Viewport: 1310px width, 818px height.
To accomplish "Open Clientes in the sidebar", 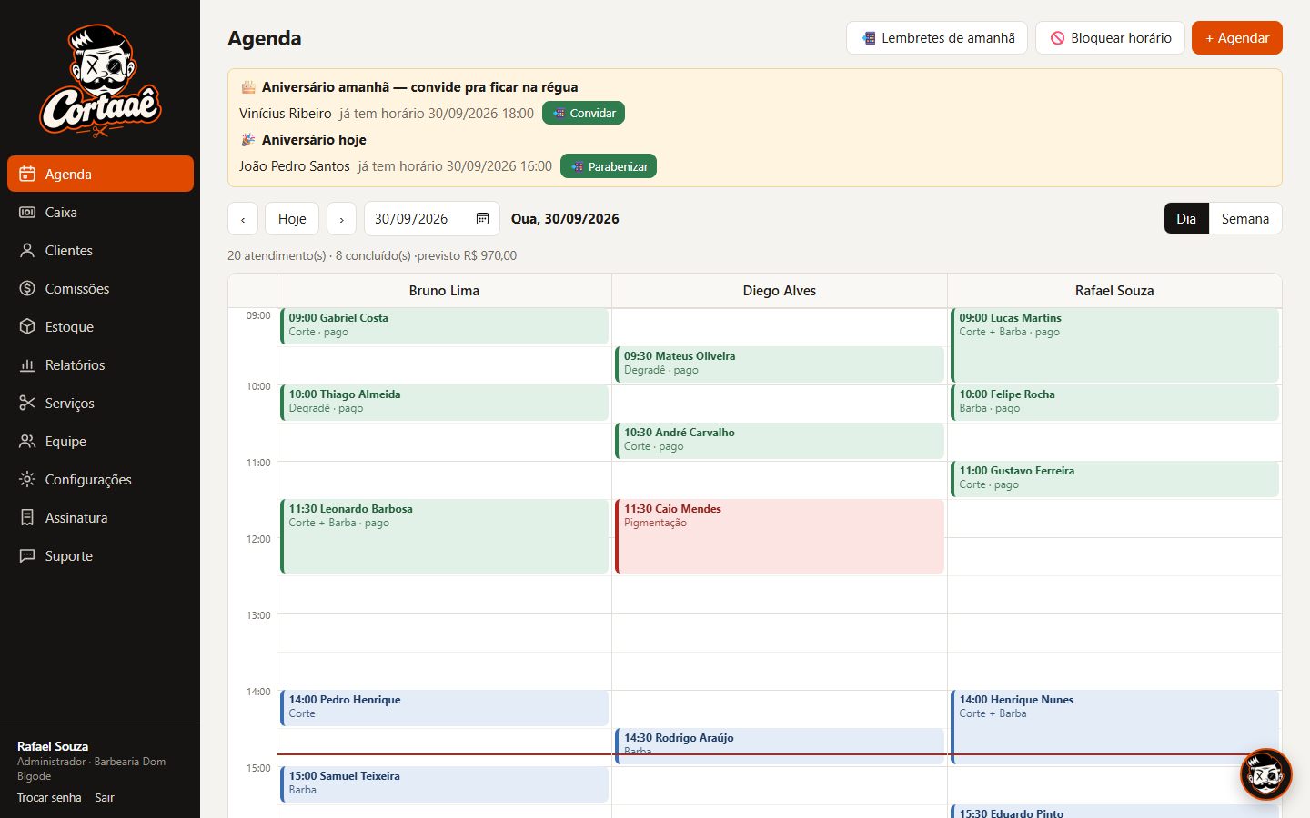I will 100,250.
